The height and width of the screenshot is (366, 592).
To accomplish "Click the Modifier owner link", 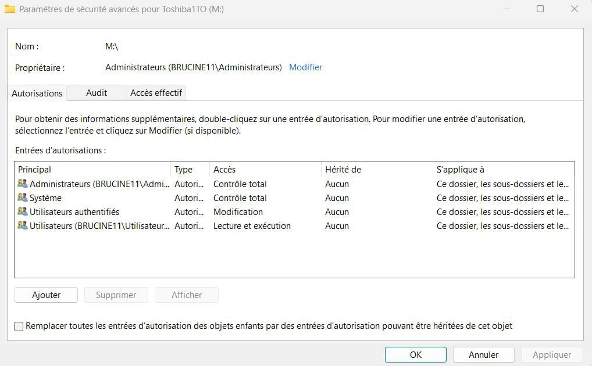I will (305, 67).
